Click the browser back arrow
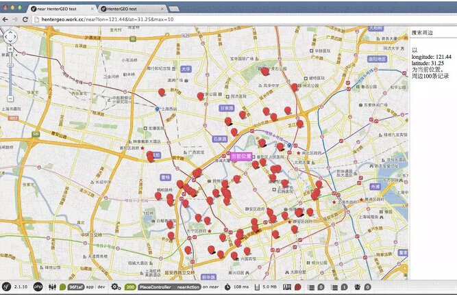Image resolution: width=457 pixels, height=296 pixels. pyautogui.click(x=5, y=19)
